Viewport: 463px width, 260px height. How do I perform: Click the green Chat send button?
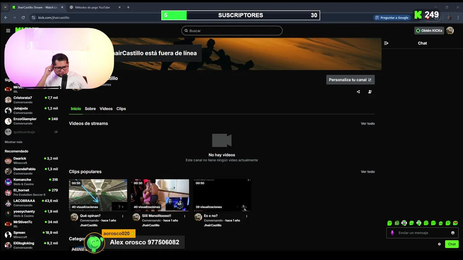tap(452, 244)
